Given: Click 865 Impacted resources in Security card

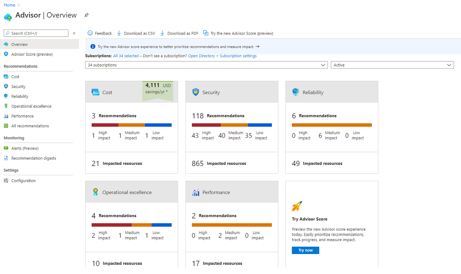Looking at the screenshot, I should 219,163.
